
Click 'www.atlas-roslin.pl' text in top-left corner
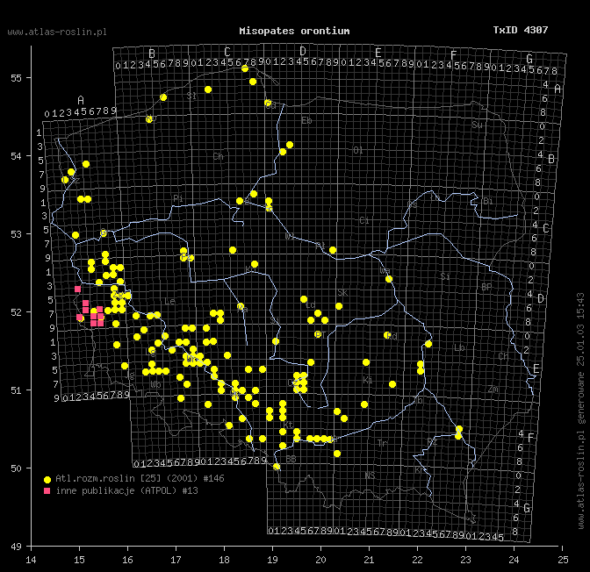(x=57, y=32)
